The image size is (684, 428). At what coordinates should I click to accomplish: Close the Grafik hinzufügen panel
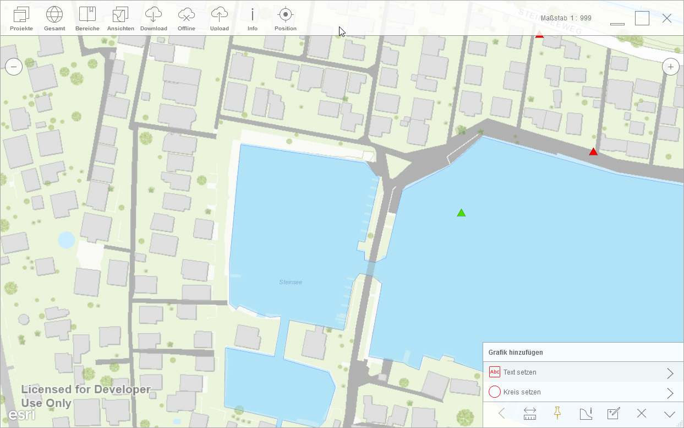641,414
